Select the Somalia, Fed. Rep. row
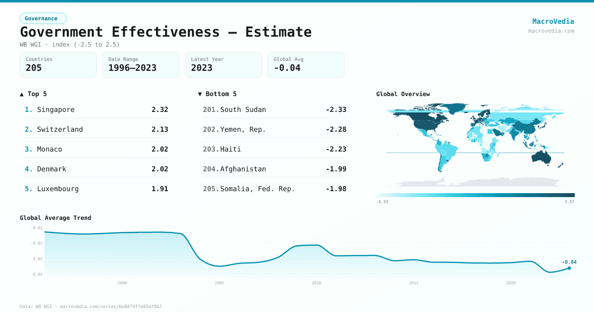Image resolution: width=594 pixels, height=312 pixels. tap(274, 189)
